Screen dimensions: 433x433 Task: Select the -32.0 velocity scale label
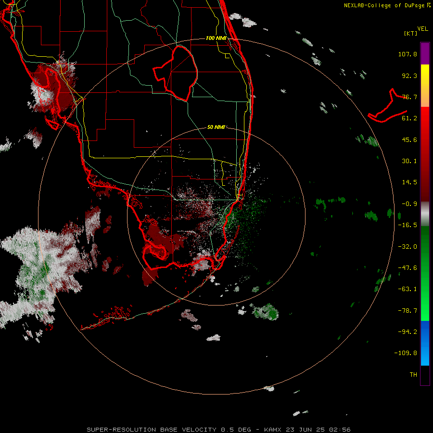pyautogui.click(x=408, y=247)
